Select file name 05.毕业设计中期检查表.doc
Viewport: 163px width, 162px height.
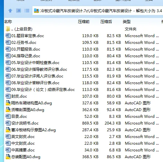(x=35, y=63)
